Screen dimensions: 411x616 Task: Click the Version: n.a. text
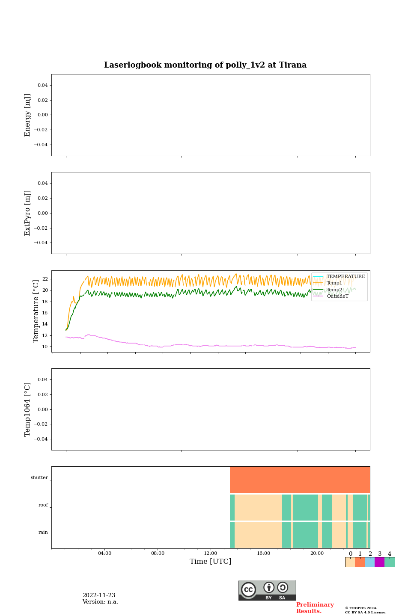(100, 602)
